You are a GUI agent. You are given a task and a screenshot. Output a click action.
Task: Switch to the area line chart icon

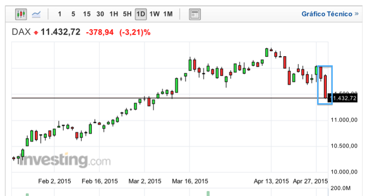[36, 14]
